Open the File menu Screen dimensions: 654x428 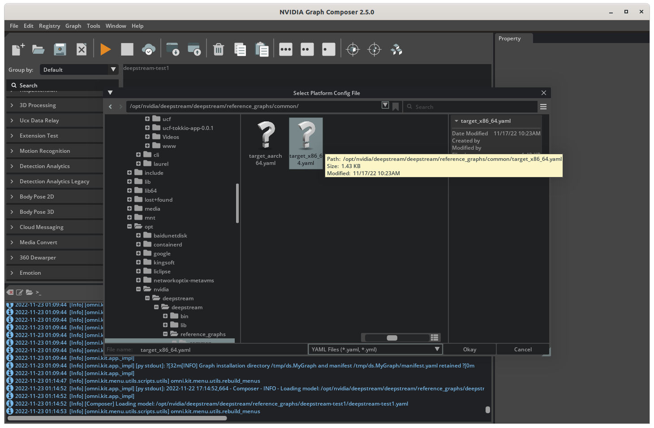point(14,26)
